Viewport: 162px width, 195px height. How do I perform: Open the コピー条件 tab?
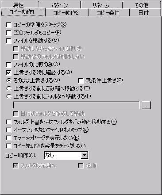pyautogui.click(x=109, y=12)
